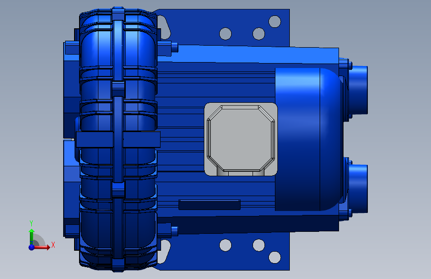Image resolution: width=431 pixels, height=279 pixels.
Task: Click the blue Z axis ball of the triad
Action: 32,247
